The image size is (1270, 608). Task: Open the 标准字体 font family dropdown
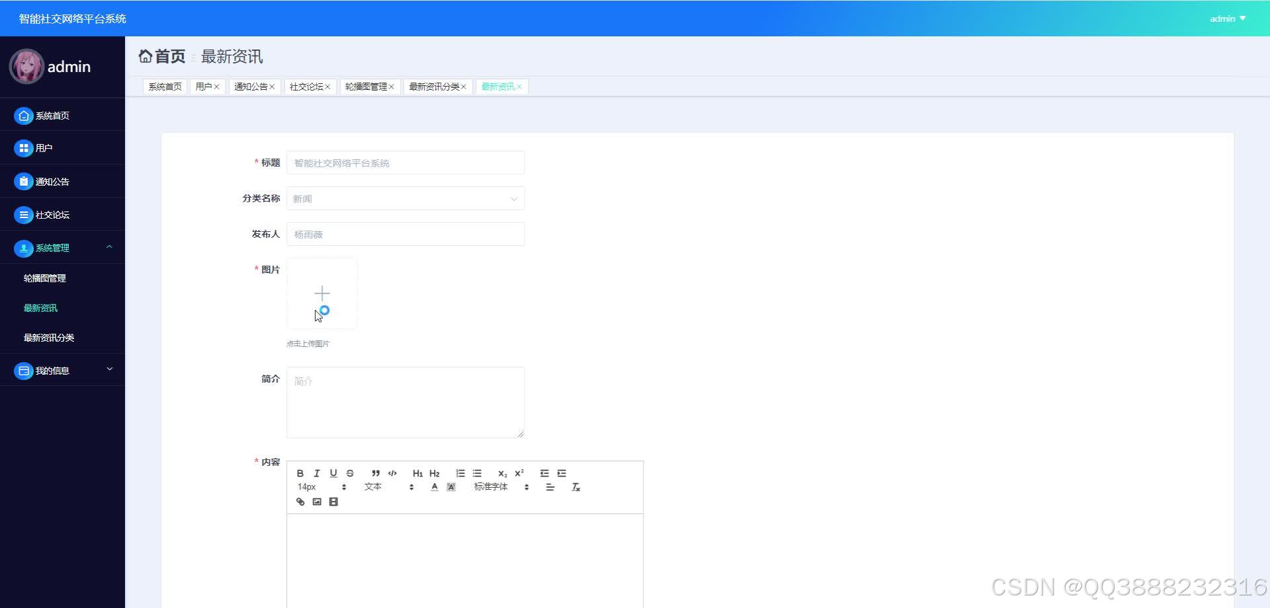click(x=501, y=487)
